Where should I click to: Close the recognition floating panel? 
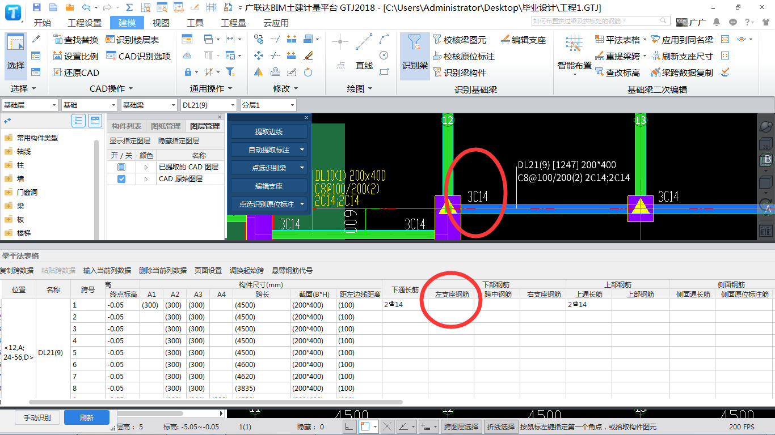coord(306,117)
